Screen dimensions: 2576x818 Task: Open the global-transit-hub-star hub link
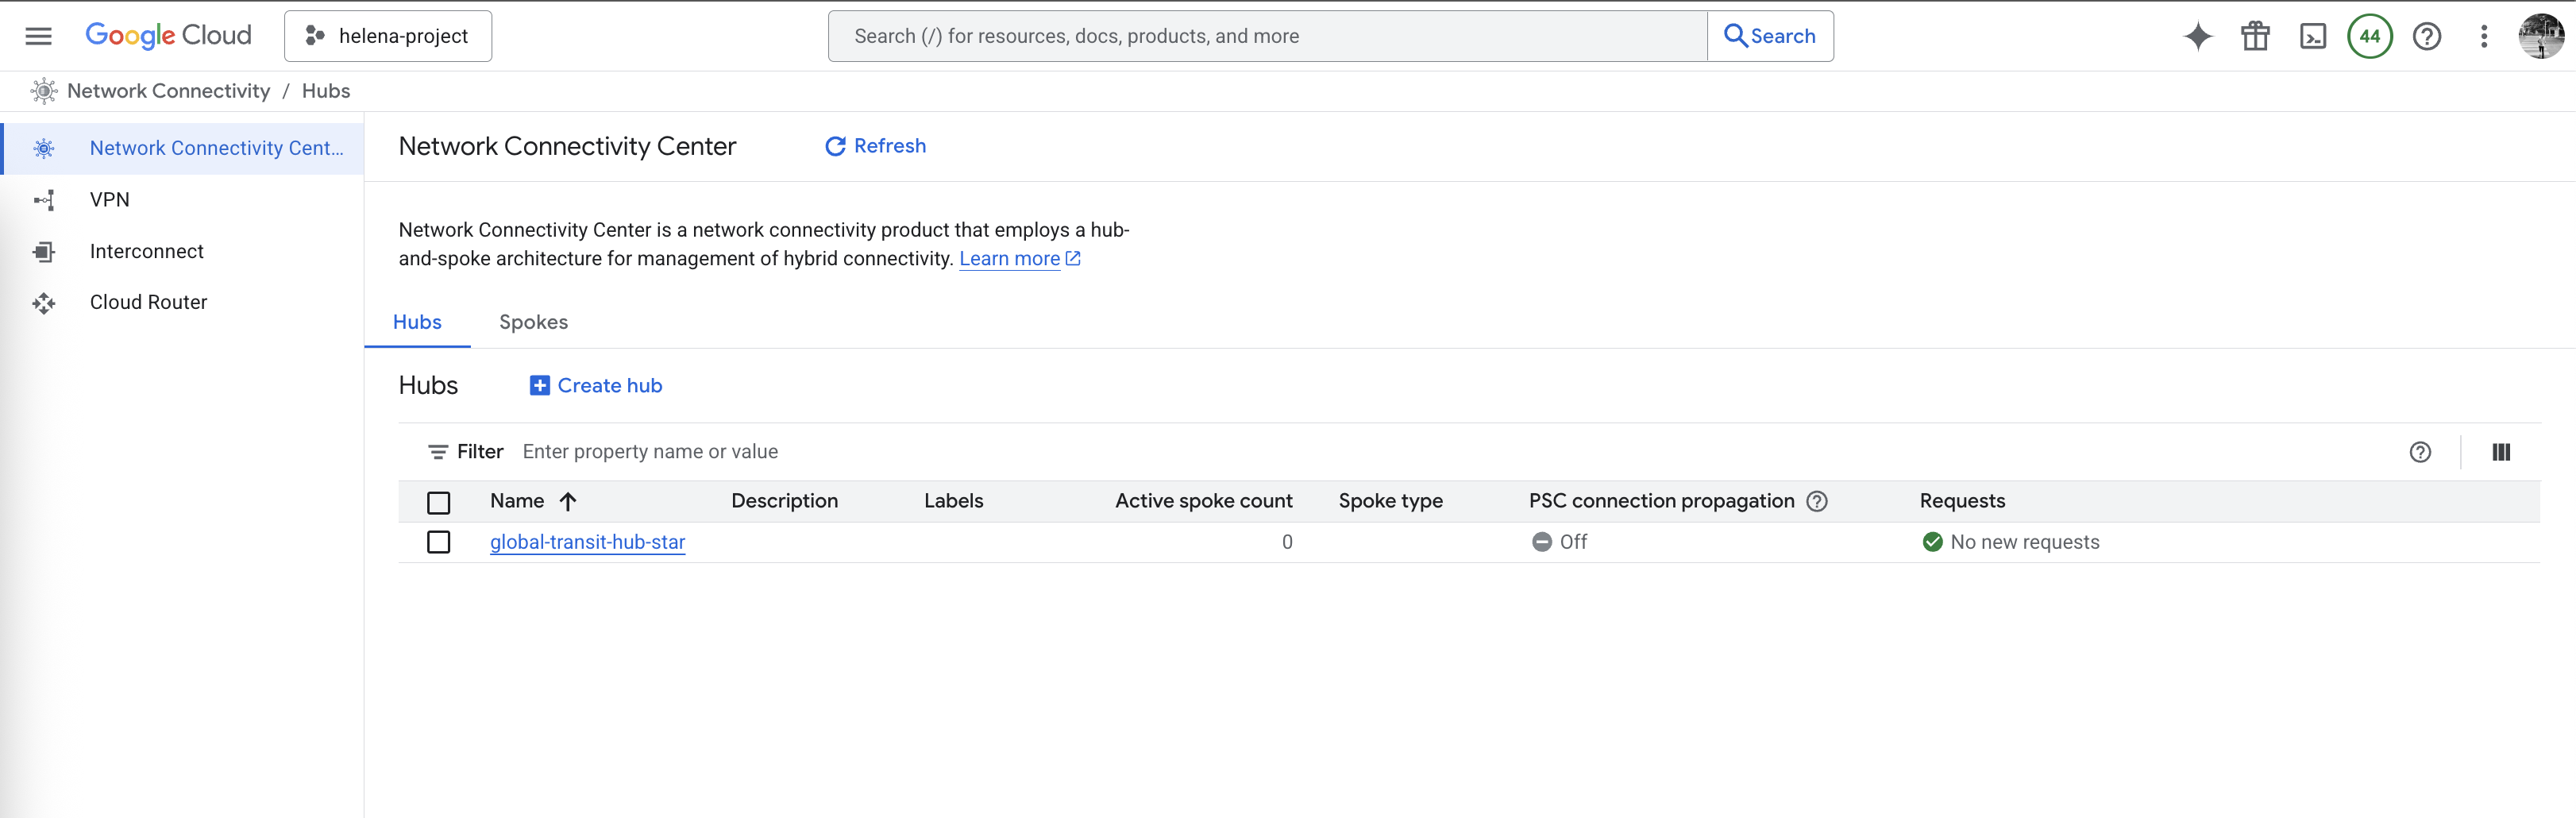[587, 542]
